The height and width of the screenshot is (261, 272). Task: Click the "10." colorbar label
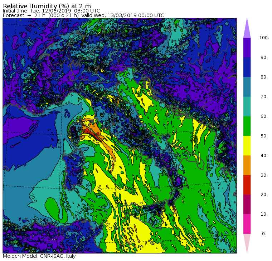(264, 214)
